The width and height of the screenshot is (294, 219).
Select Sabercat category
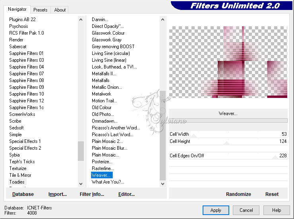point(17,47)
